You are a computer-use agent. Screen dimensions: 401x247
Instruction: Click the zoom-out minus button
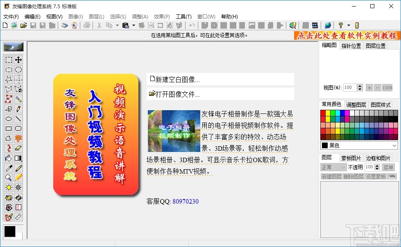click(378, 88)
